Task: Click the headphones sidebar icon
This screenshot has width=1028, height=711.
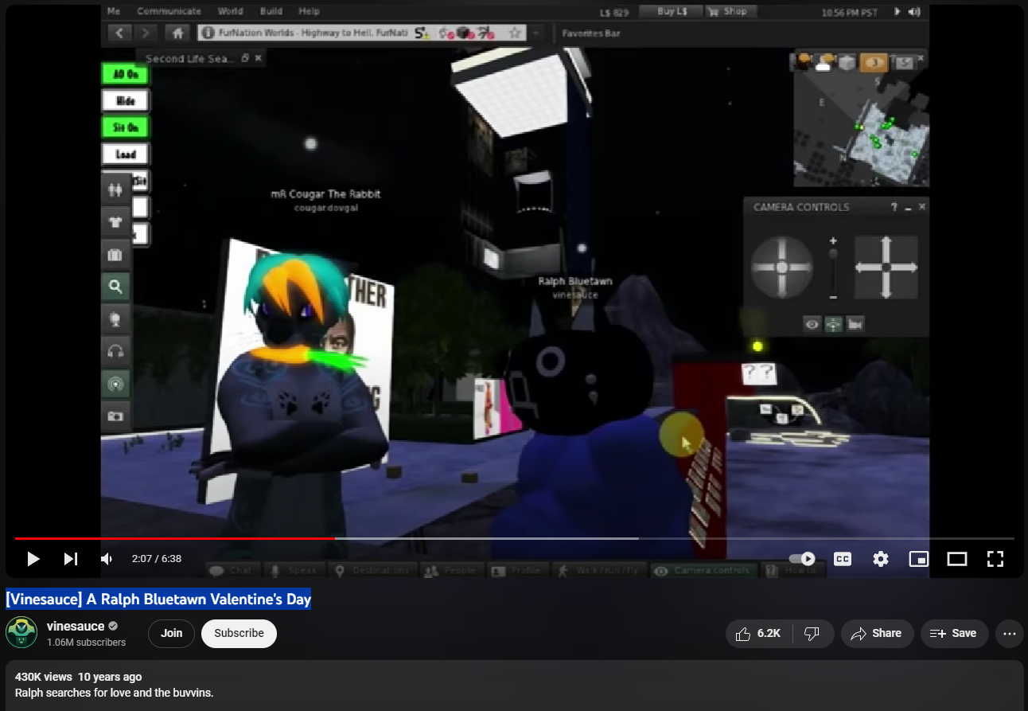Action: 115,351
